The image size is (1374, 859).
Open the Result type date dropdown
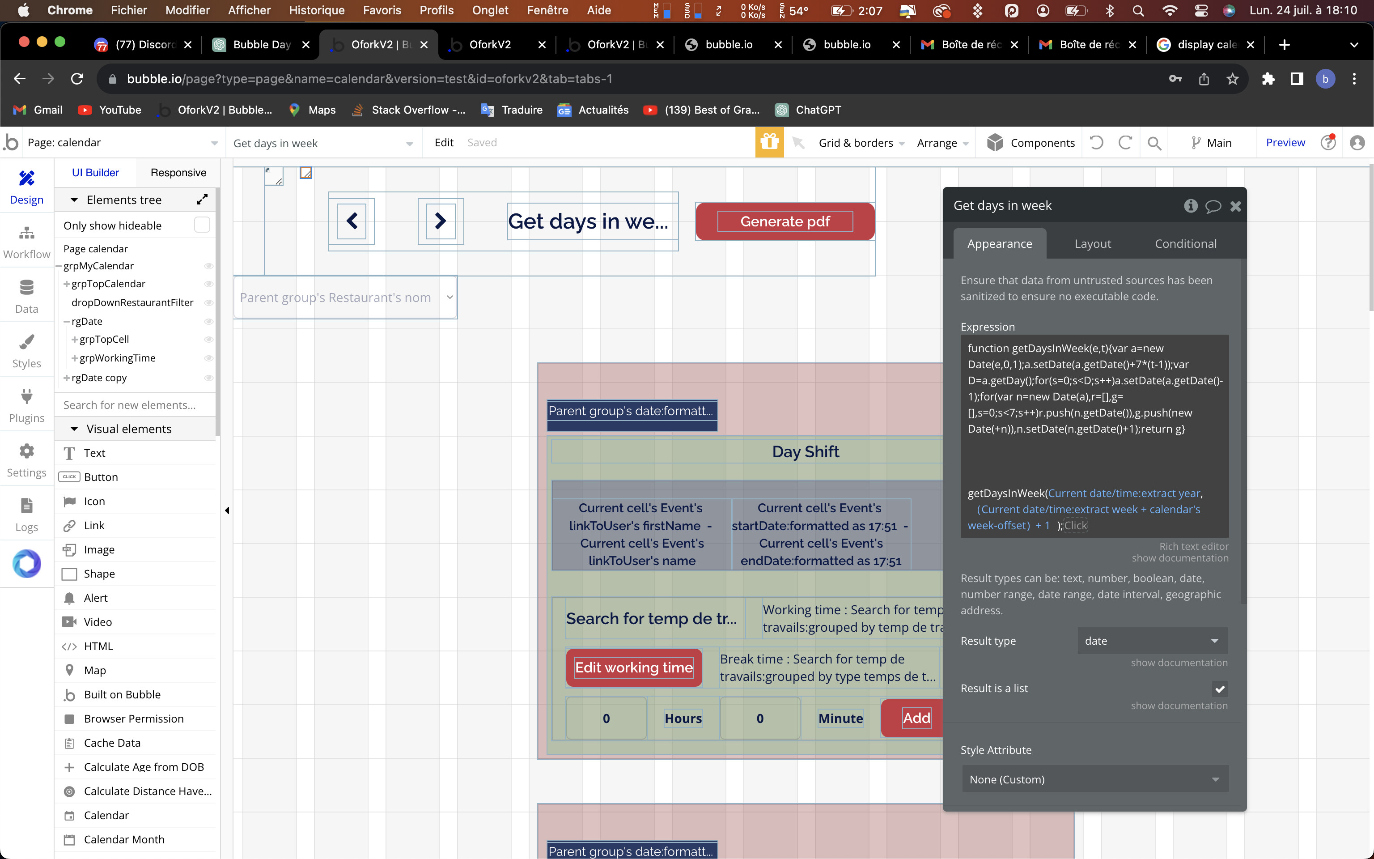click(1153, 641)
